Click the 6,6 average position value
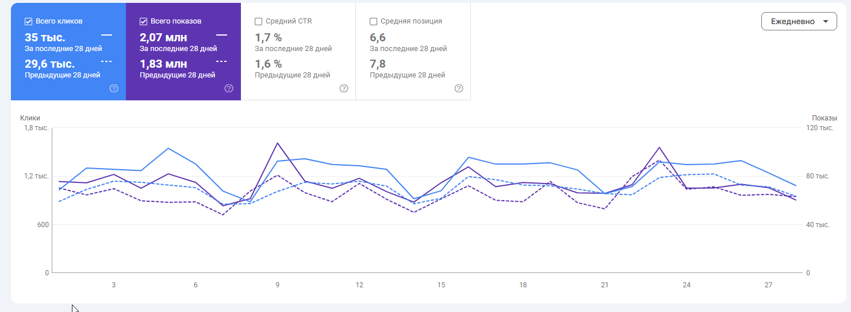Screen dimensions: 851x312 pos(377,38)
